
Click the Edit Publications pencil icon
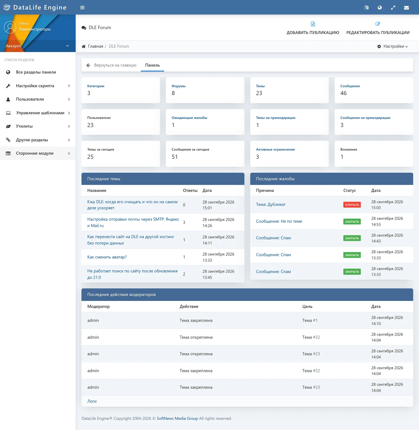pos(378,24)
